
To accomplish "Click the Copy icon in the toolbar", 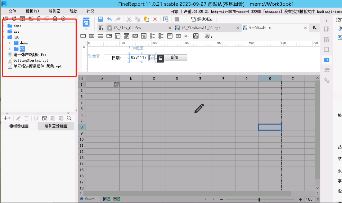I will [x=138, y=19].
